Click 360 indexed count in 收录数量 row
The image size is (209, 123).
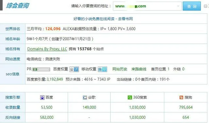point(137,107)
